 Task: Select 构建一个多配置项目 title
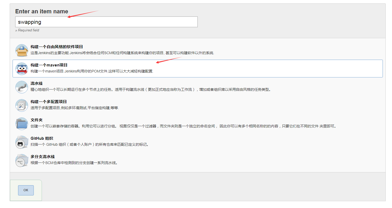48,102
